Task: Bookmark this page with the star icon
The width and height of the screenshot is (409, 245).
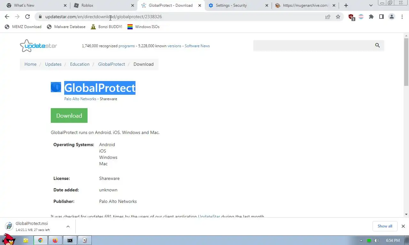Action: [x=338, y=17]
